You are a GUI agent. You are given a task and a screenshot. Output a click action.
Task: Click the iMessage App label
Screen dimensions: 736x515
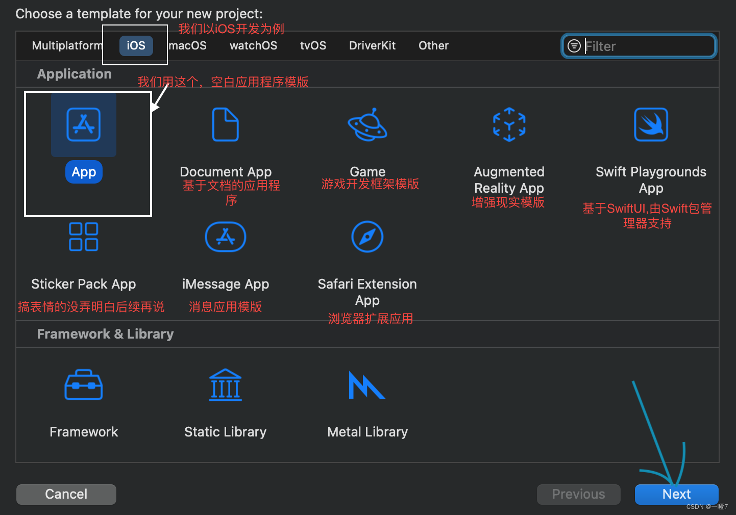(x=226, y=284)
